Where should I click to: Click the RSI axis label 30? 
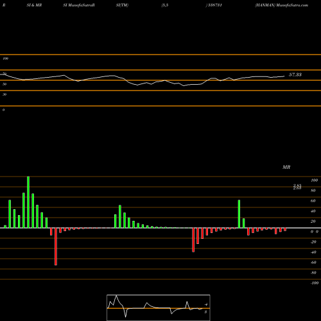4,94
